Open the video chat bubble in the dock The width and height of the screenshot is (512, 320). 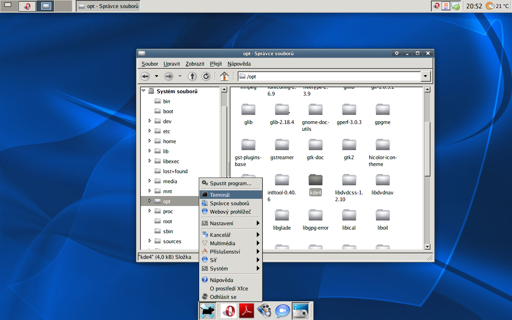tap(282, 311)
